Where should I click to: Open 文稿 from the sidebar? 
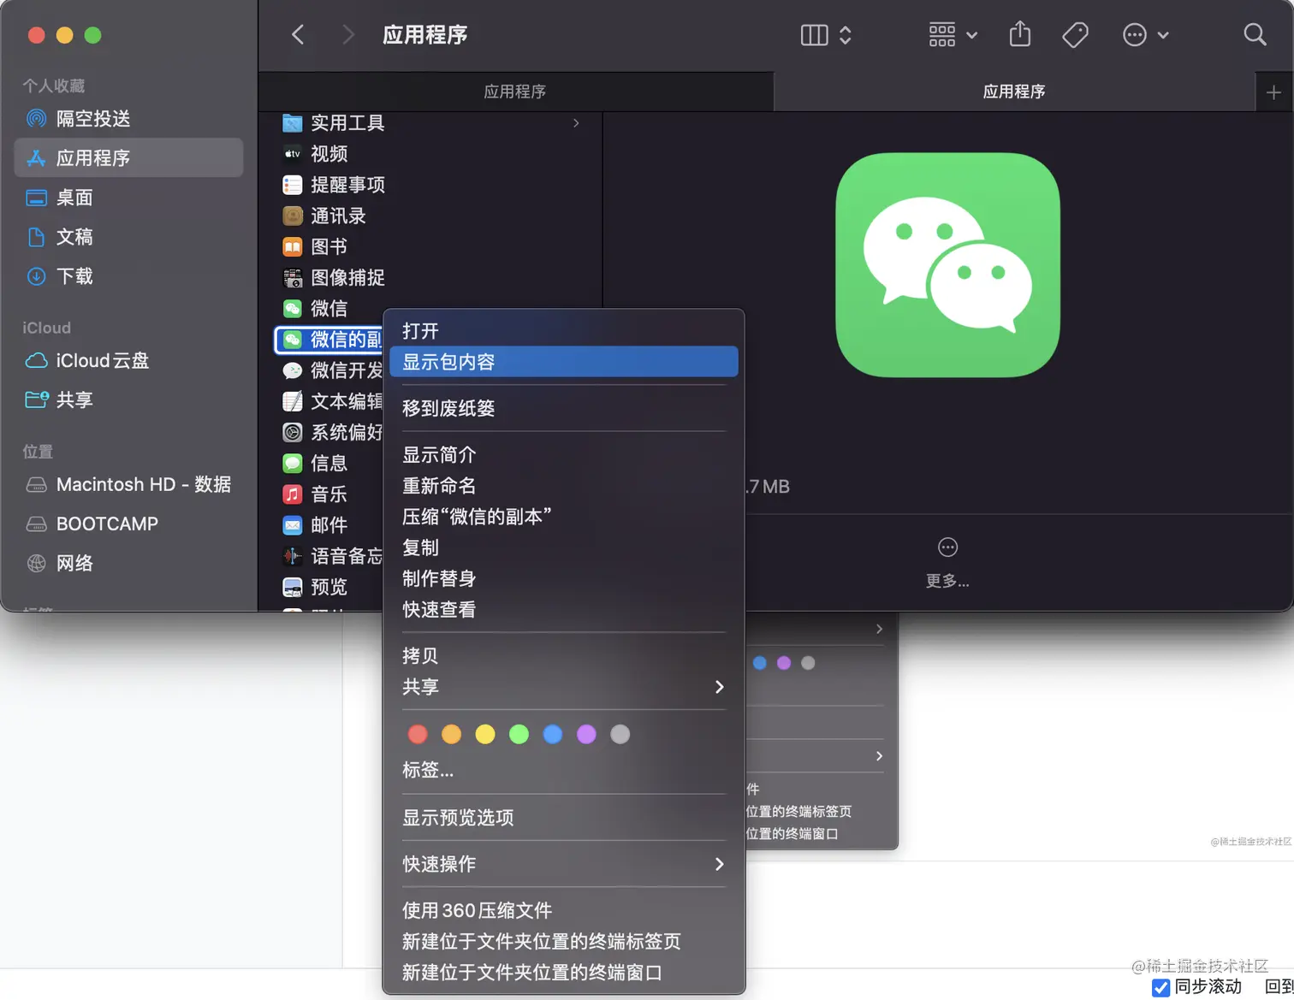[129, 237]
